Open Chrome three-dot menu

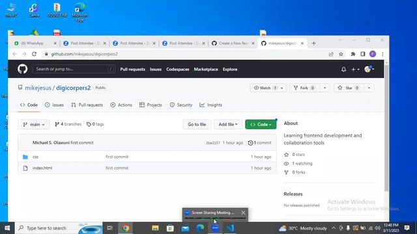382,54
